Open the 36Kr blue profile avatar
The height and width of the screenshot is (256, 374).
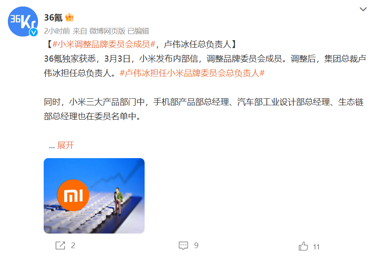(23, 21)
